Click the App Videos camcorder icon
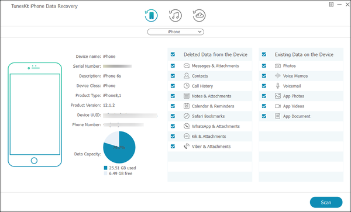 tap(277, 106)
